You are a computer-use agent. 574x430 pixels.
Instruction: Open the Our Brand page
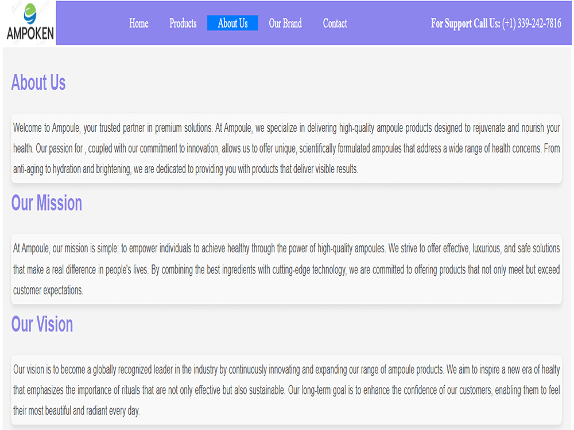[x=285, y=24]
